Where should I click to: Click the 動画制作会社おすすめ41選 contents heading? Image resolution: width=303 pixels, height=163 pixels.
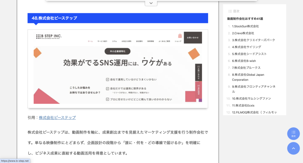coord(245,19)
